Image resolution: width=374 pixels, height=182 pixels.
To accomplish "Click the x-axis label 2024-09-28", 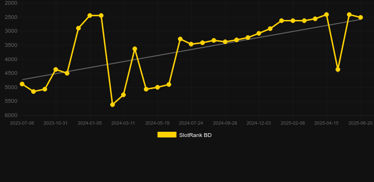I will [x=225, y=123].
